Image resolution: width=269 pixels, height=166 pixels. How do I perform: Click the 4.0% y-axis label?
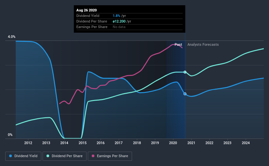11,37
